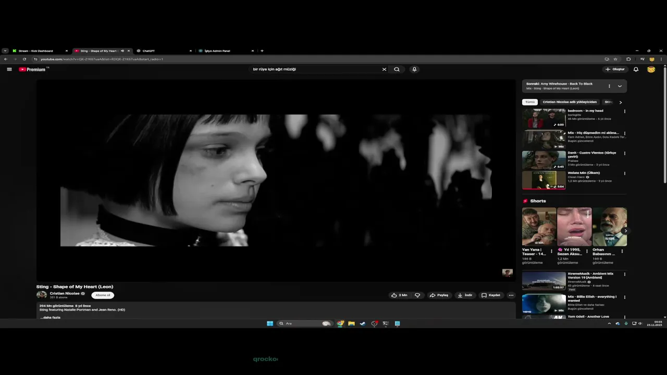Open options for bedroom - in my head
The image size is (667, 375).
point(624,111)
